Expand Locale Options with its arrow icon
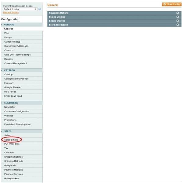The height and width of the screenshot is (183, 183). pyautogui.click(x=178, y=21)
